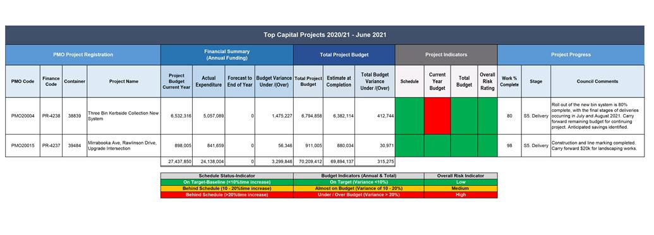Viewport: 654px width, 235px height.
Task: Select the 27,437,850 total budget cell
Action: pos(176,161)
